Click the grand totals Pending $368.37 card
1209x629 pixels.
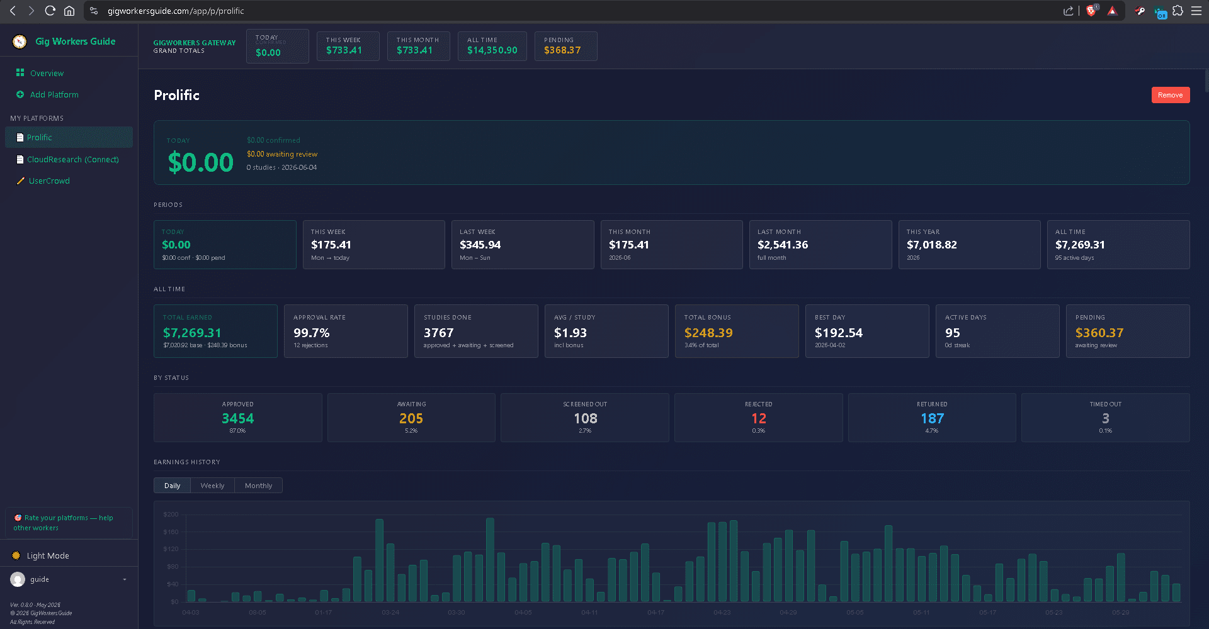click(566, 46)
